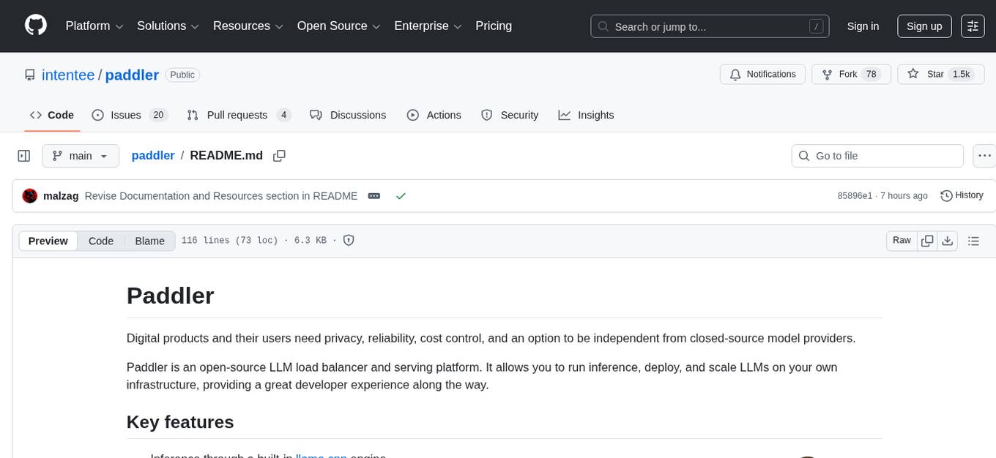Download the raw README file
The image size is (996, 458).
[x=947, y=241]
